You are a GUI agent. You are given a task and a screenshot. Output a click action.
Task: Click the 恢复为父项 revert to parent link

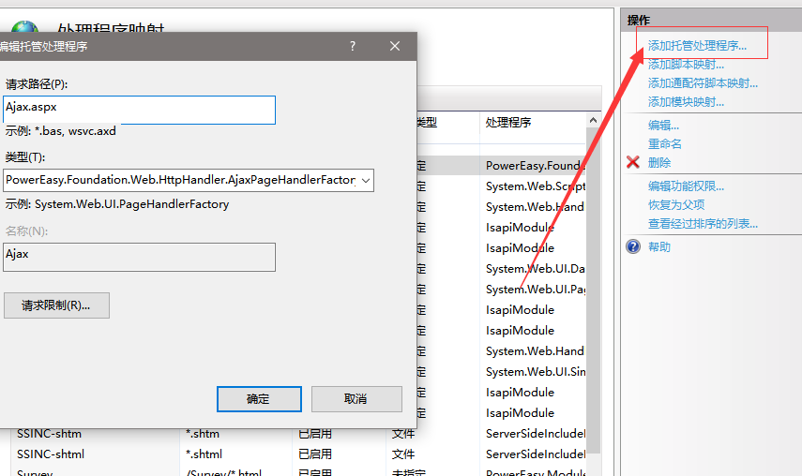(x=675, y=205)
